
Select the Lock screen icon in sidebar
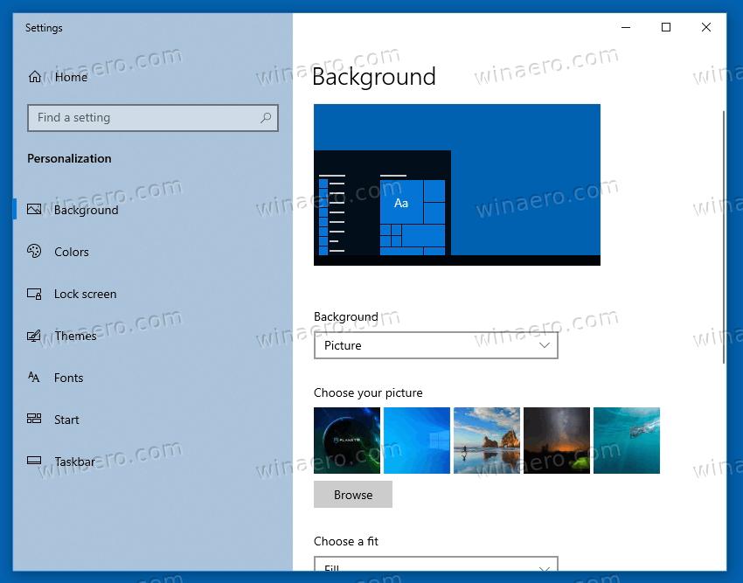tap(35, 294)
